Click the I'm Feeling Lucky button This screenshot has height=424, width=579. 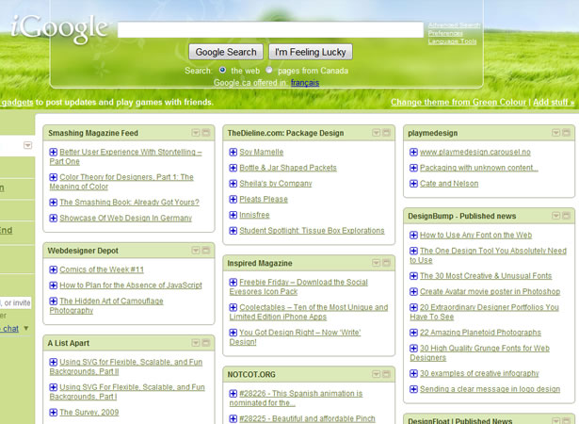coord(311,52)
